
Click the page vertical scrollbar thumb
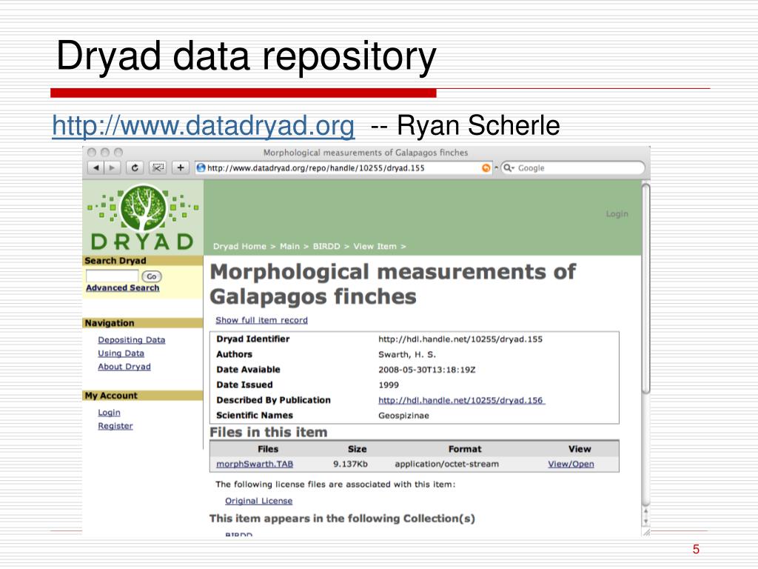click(645, 288)
